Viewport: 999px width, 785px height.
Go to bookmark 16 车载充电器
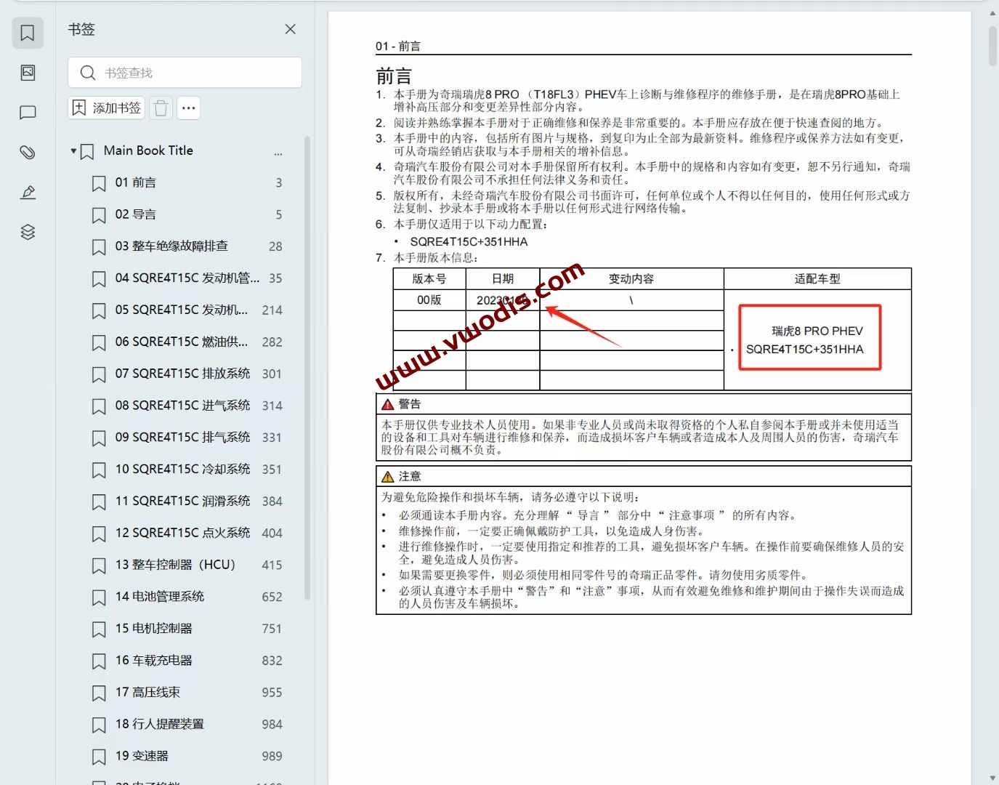154,660
